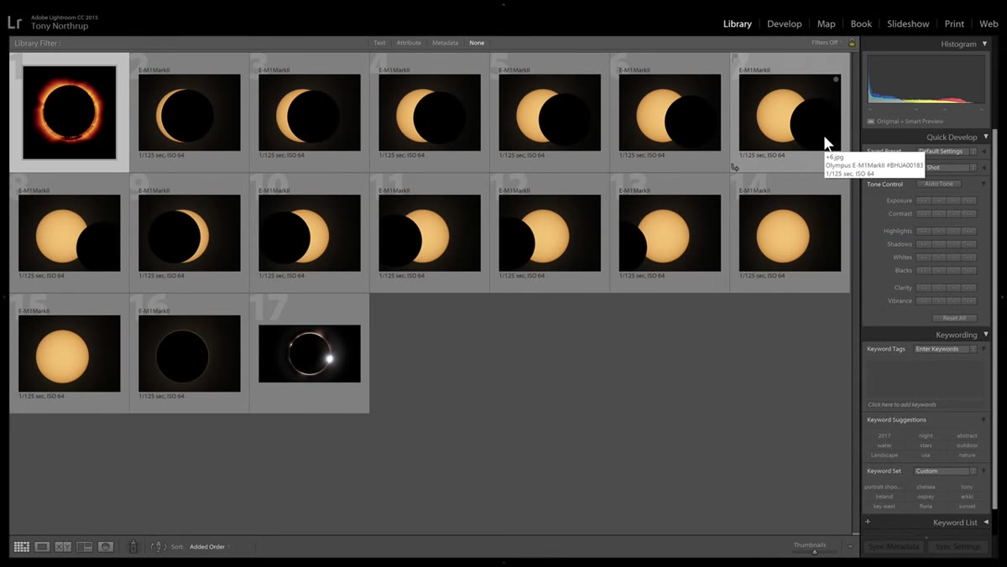Click Sync Metadata button
Screen dimensions: 1007x567
pos(894,547)
